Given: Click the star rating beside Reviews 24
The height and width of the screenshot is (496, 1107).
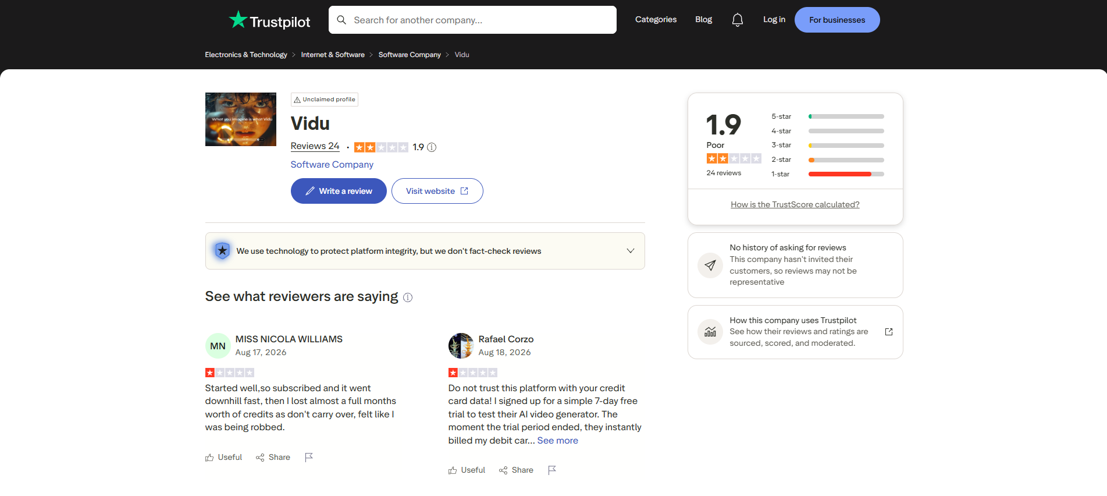Looking at the screenshot, I should [381, 147].
